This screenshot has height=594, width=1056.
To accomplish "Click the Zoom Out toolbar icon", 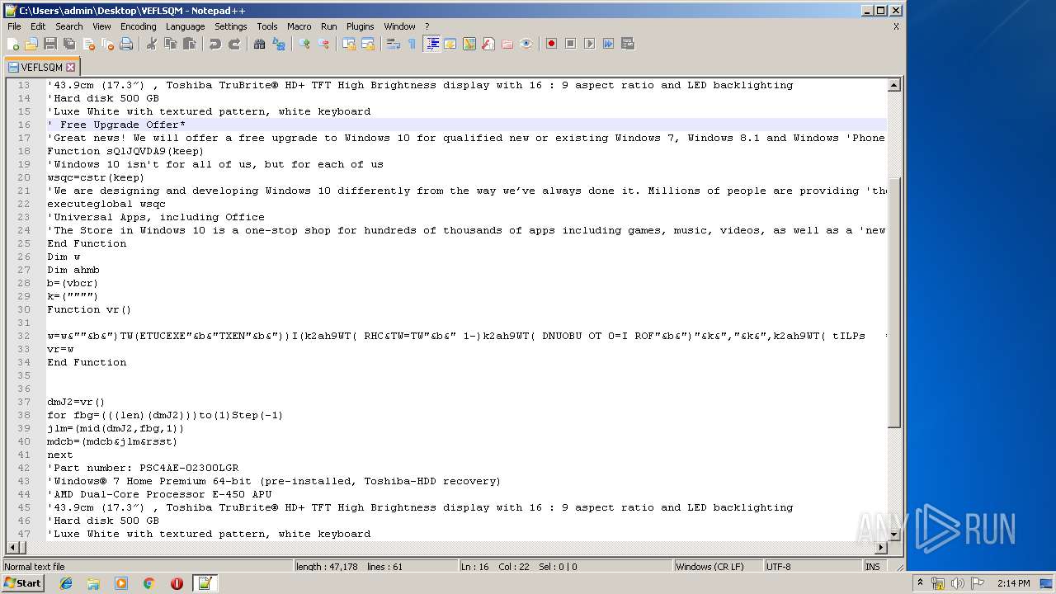I will [x=323, y=44].
